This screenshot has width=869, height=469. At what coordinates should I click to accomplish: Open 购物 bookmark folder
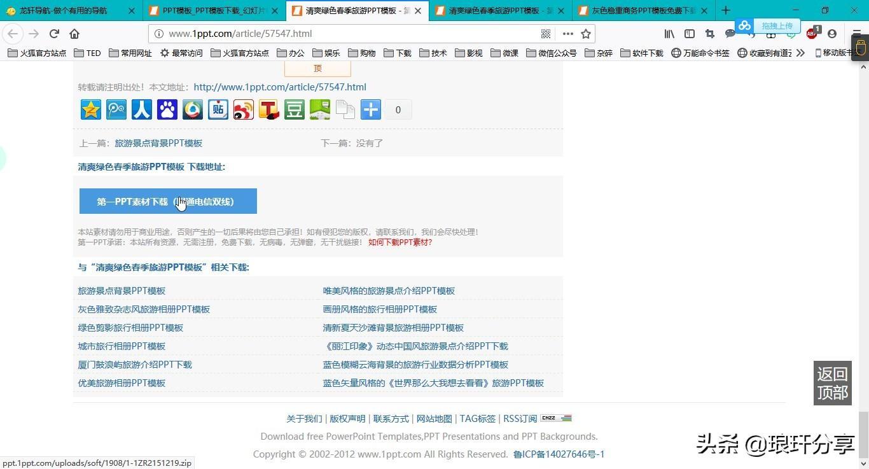[361, 53]
